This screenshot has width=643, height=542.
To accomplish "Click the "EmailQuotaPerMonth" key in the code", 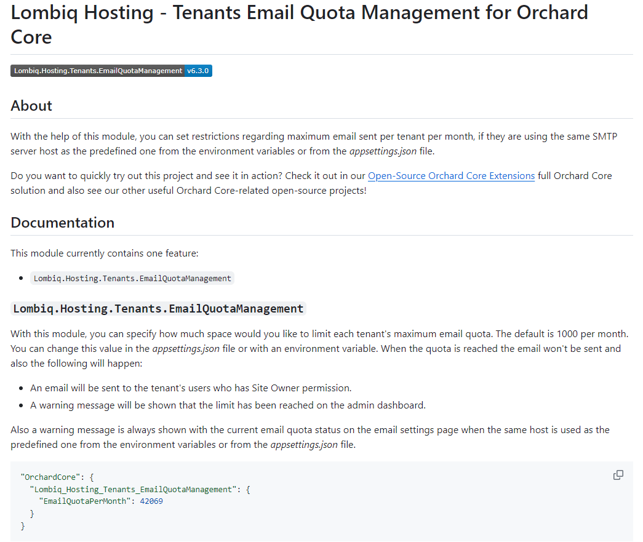I will click(84, 501).
